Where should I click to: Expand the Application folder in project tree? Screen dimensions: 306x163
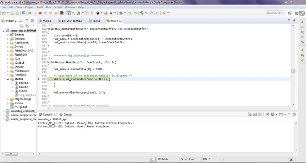click(x=8, y=43)
